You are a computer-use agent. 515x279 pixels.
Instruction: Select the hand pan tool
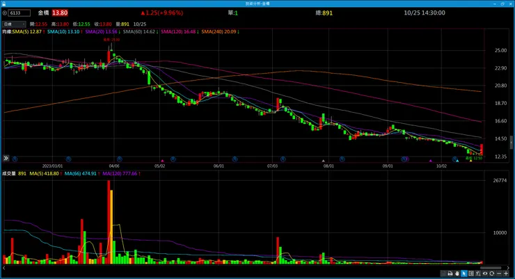[457, 273]
